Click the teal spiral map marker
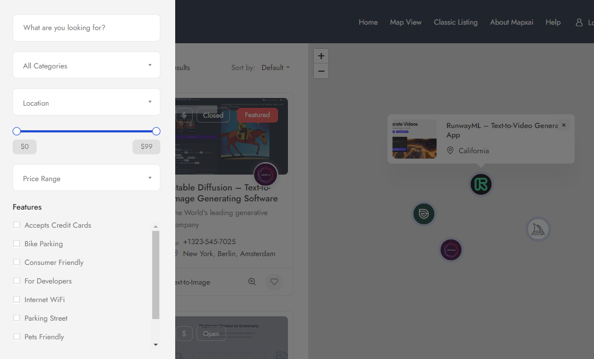 (424, 214)
